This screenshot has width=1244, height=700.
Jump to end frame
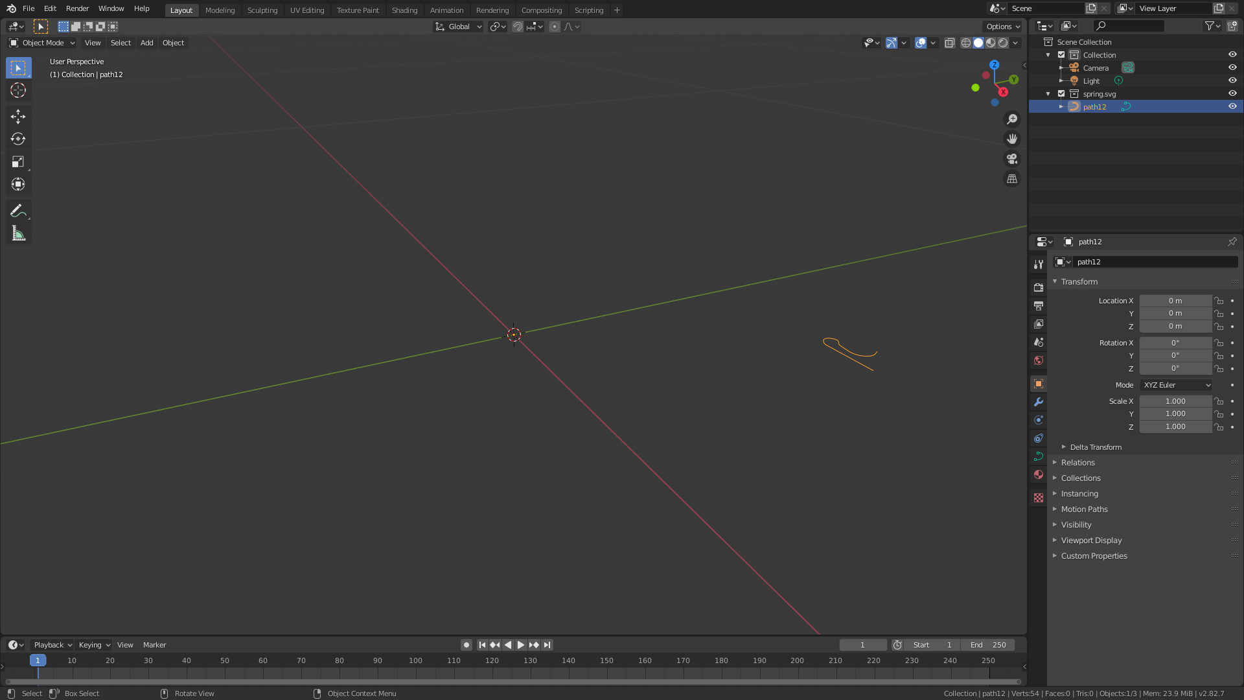coord(547,645)
